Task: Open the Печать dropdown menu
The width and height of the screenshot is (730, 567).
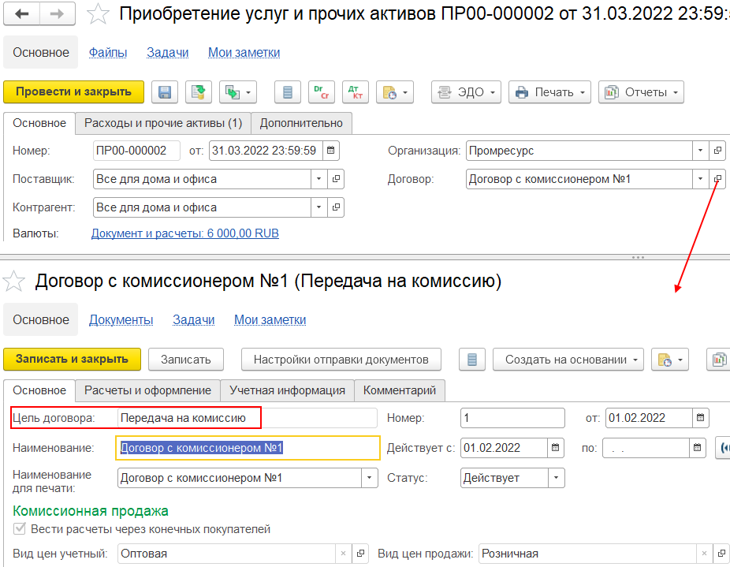Action: [549, 92]
